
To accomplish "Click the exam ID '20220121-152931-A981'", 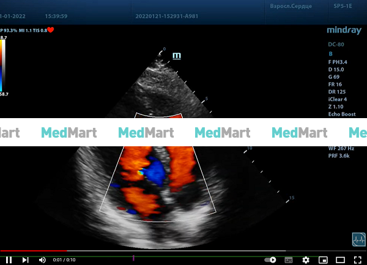I will pos(166,16).
